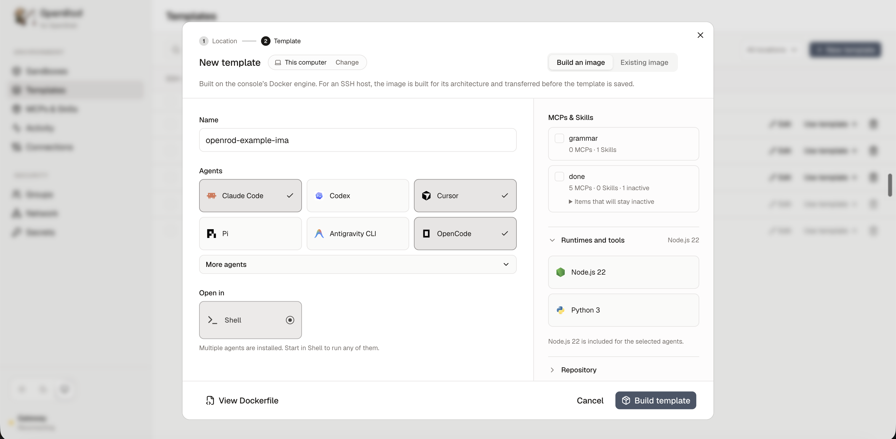The width and height of the screenshot is (896, 439).
Task: Click the Pi agent icon
Action: pyautogui.click(x=212, y=234)
